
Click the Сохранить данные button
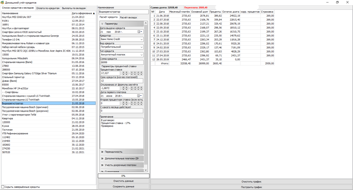click(123, 186)
